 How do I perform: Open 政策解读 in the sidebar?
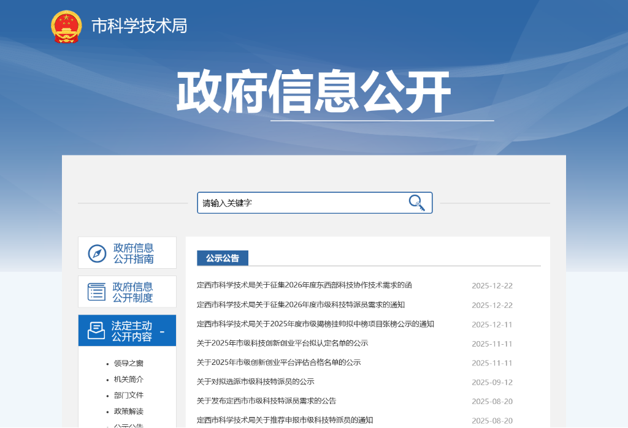click(x=128, y=411)
